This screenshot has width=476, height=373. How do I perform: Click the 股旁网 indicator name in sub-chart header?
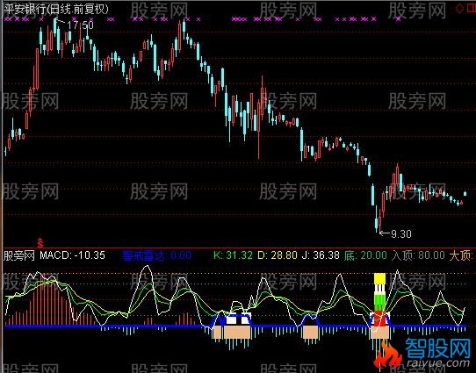[18, 255]
